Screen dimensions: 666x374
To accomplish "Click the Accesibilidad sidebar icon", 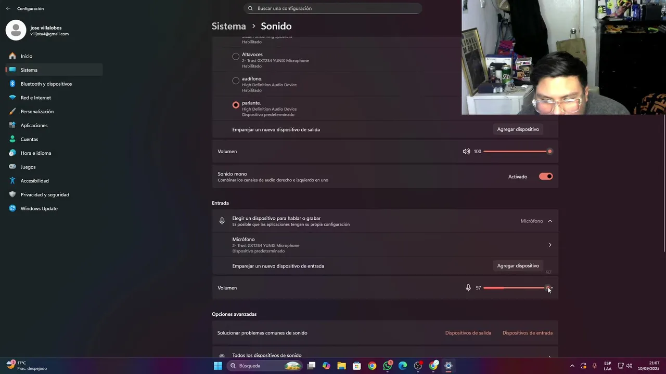I will pos(12,181).
